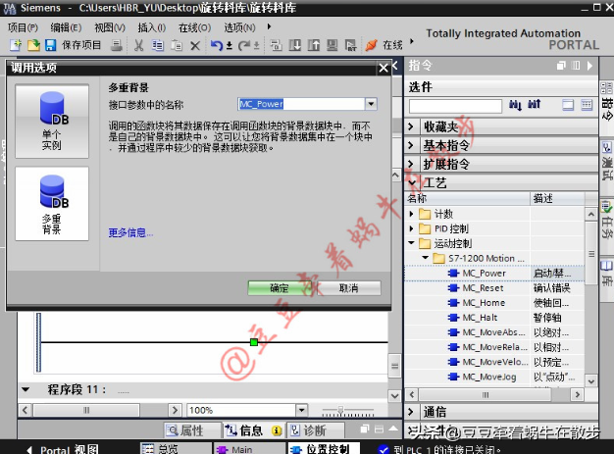Expand the 基本指令 basic instructions section
Viewport: 614px width, 454px height.
click(411, 145)
